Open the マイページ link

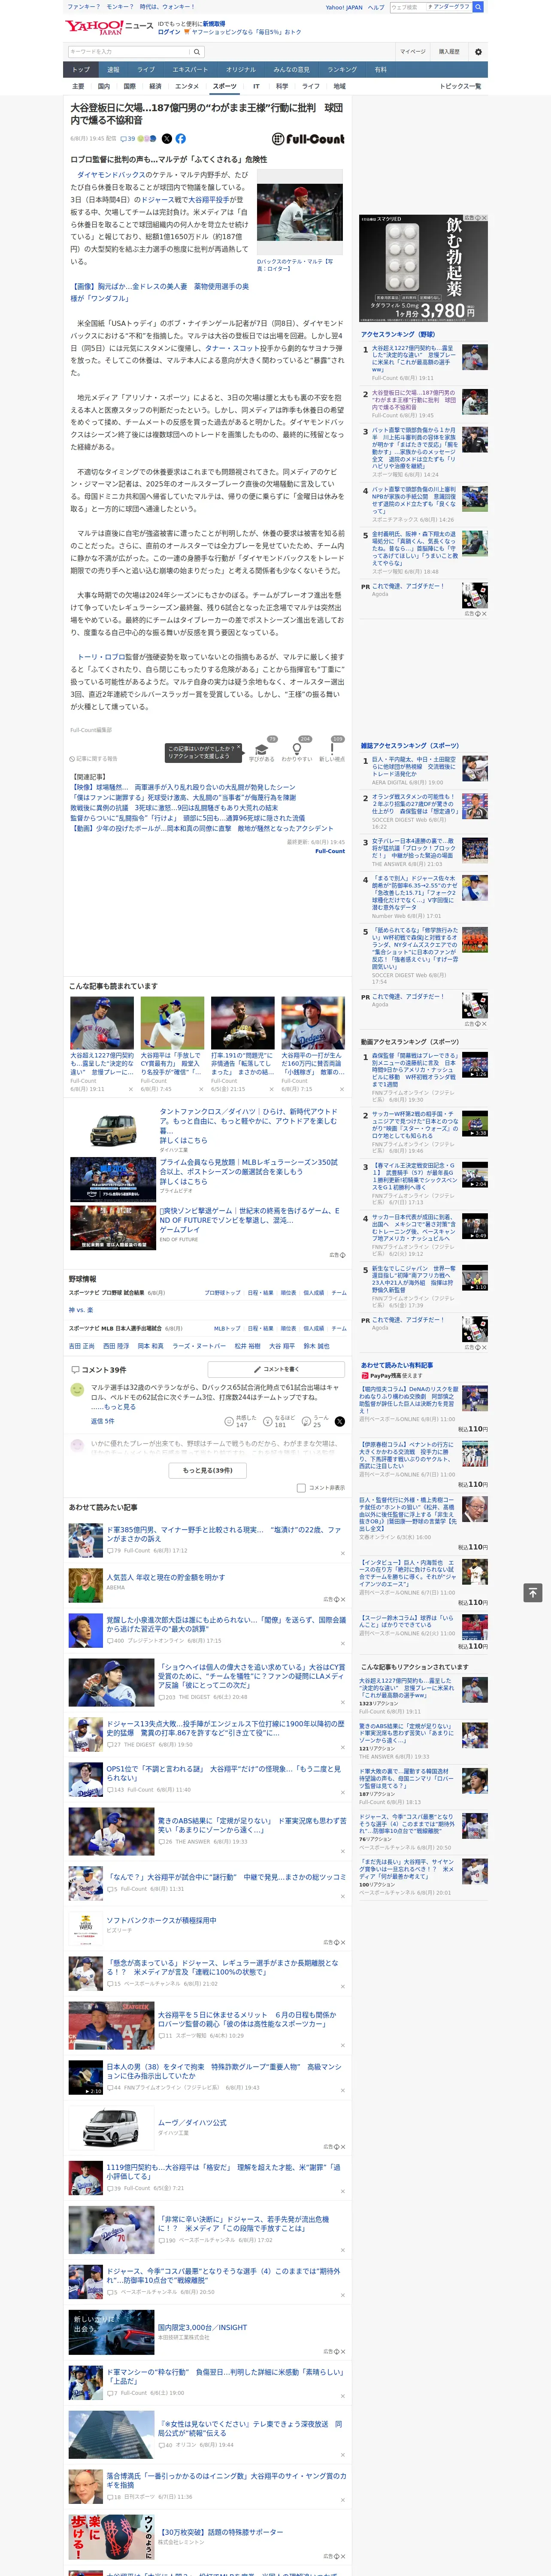click(x=413, y=52)
